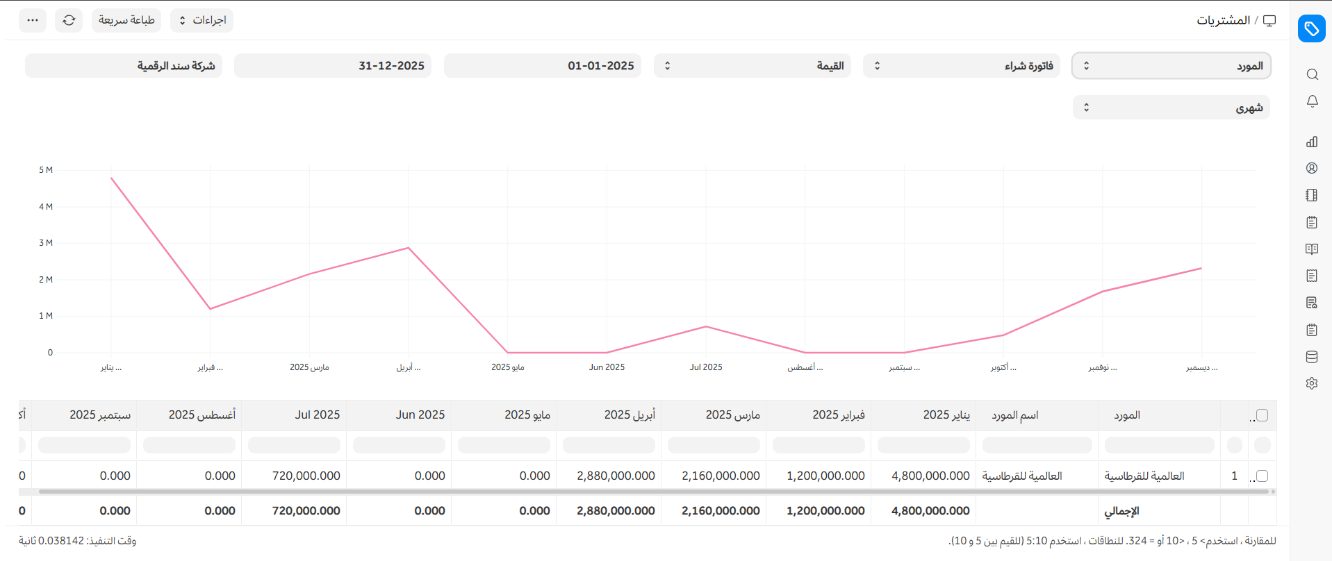
Task: Click the blue tag logo icon
Action: click(1311, 28)
